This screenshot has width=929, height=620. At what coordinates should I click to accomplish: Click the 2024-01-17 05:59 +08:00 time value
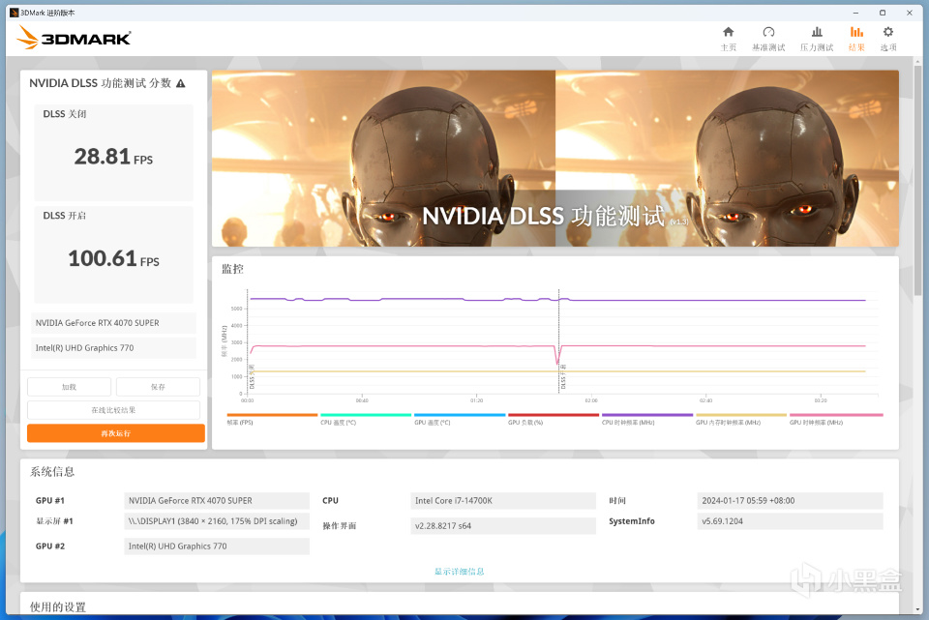[x=790, y=500]
